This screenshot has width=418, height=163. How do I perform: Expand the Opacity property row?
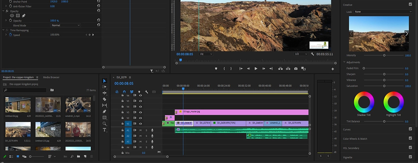coord(6,21)
